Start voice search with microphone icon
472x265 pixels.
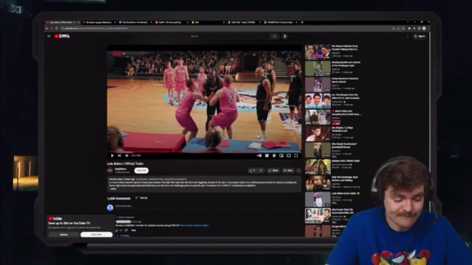[285, 36]
